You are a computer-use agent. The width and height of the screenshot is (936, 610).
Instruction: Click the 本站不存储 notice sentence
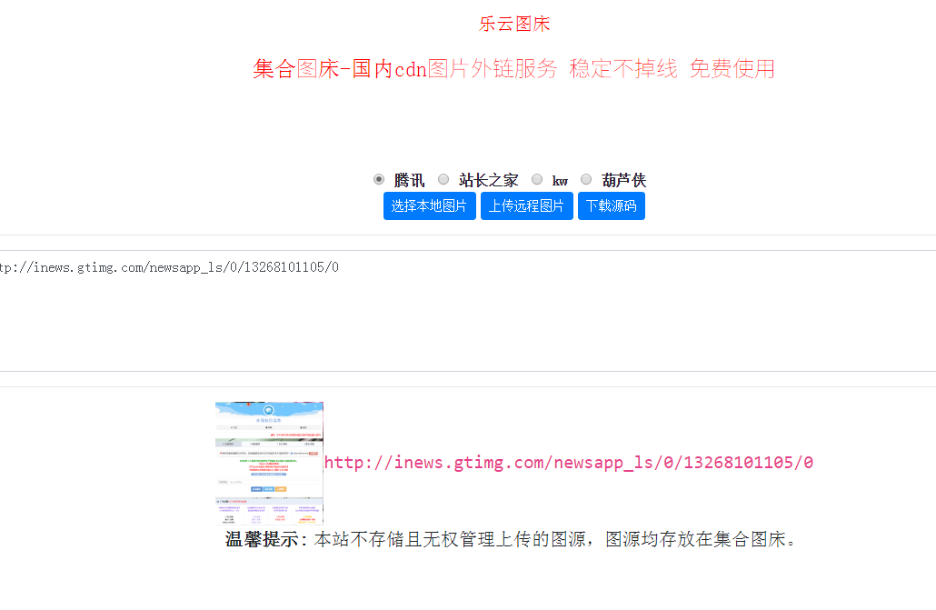coord(554,540)
